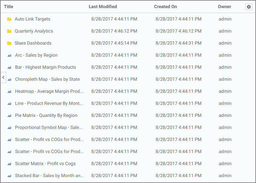Click the Auto Link Targets last modified date
The image size is (256, 183).
pyautogui.click(x=114, y=19)
